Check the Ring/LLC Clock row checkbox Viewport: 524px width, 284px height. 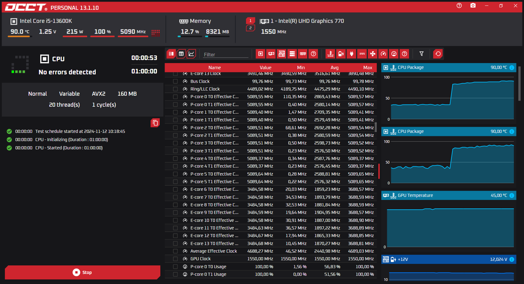(175, 89)
